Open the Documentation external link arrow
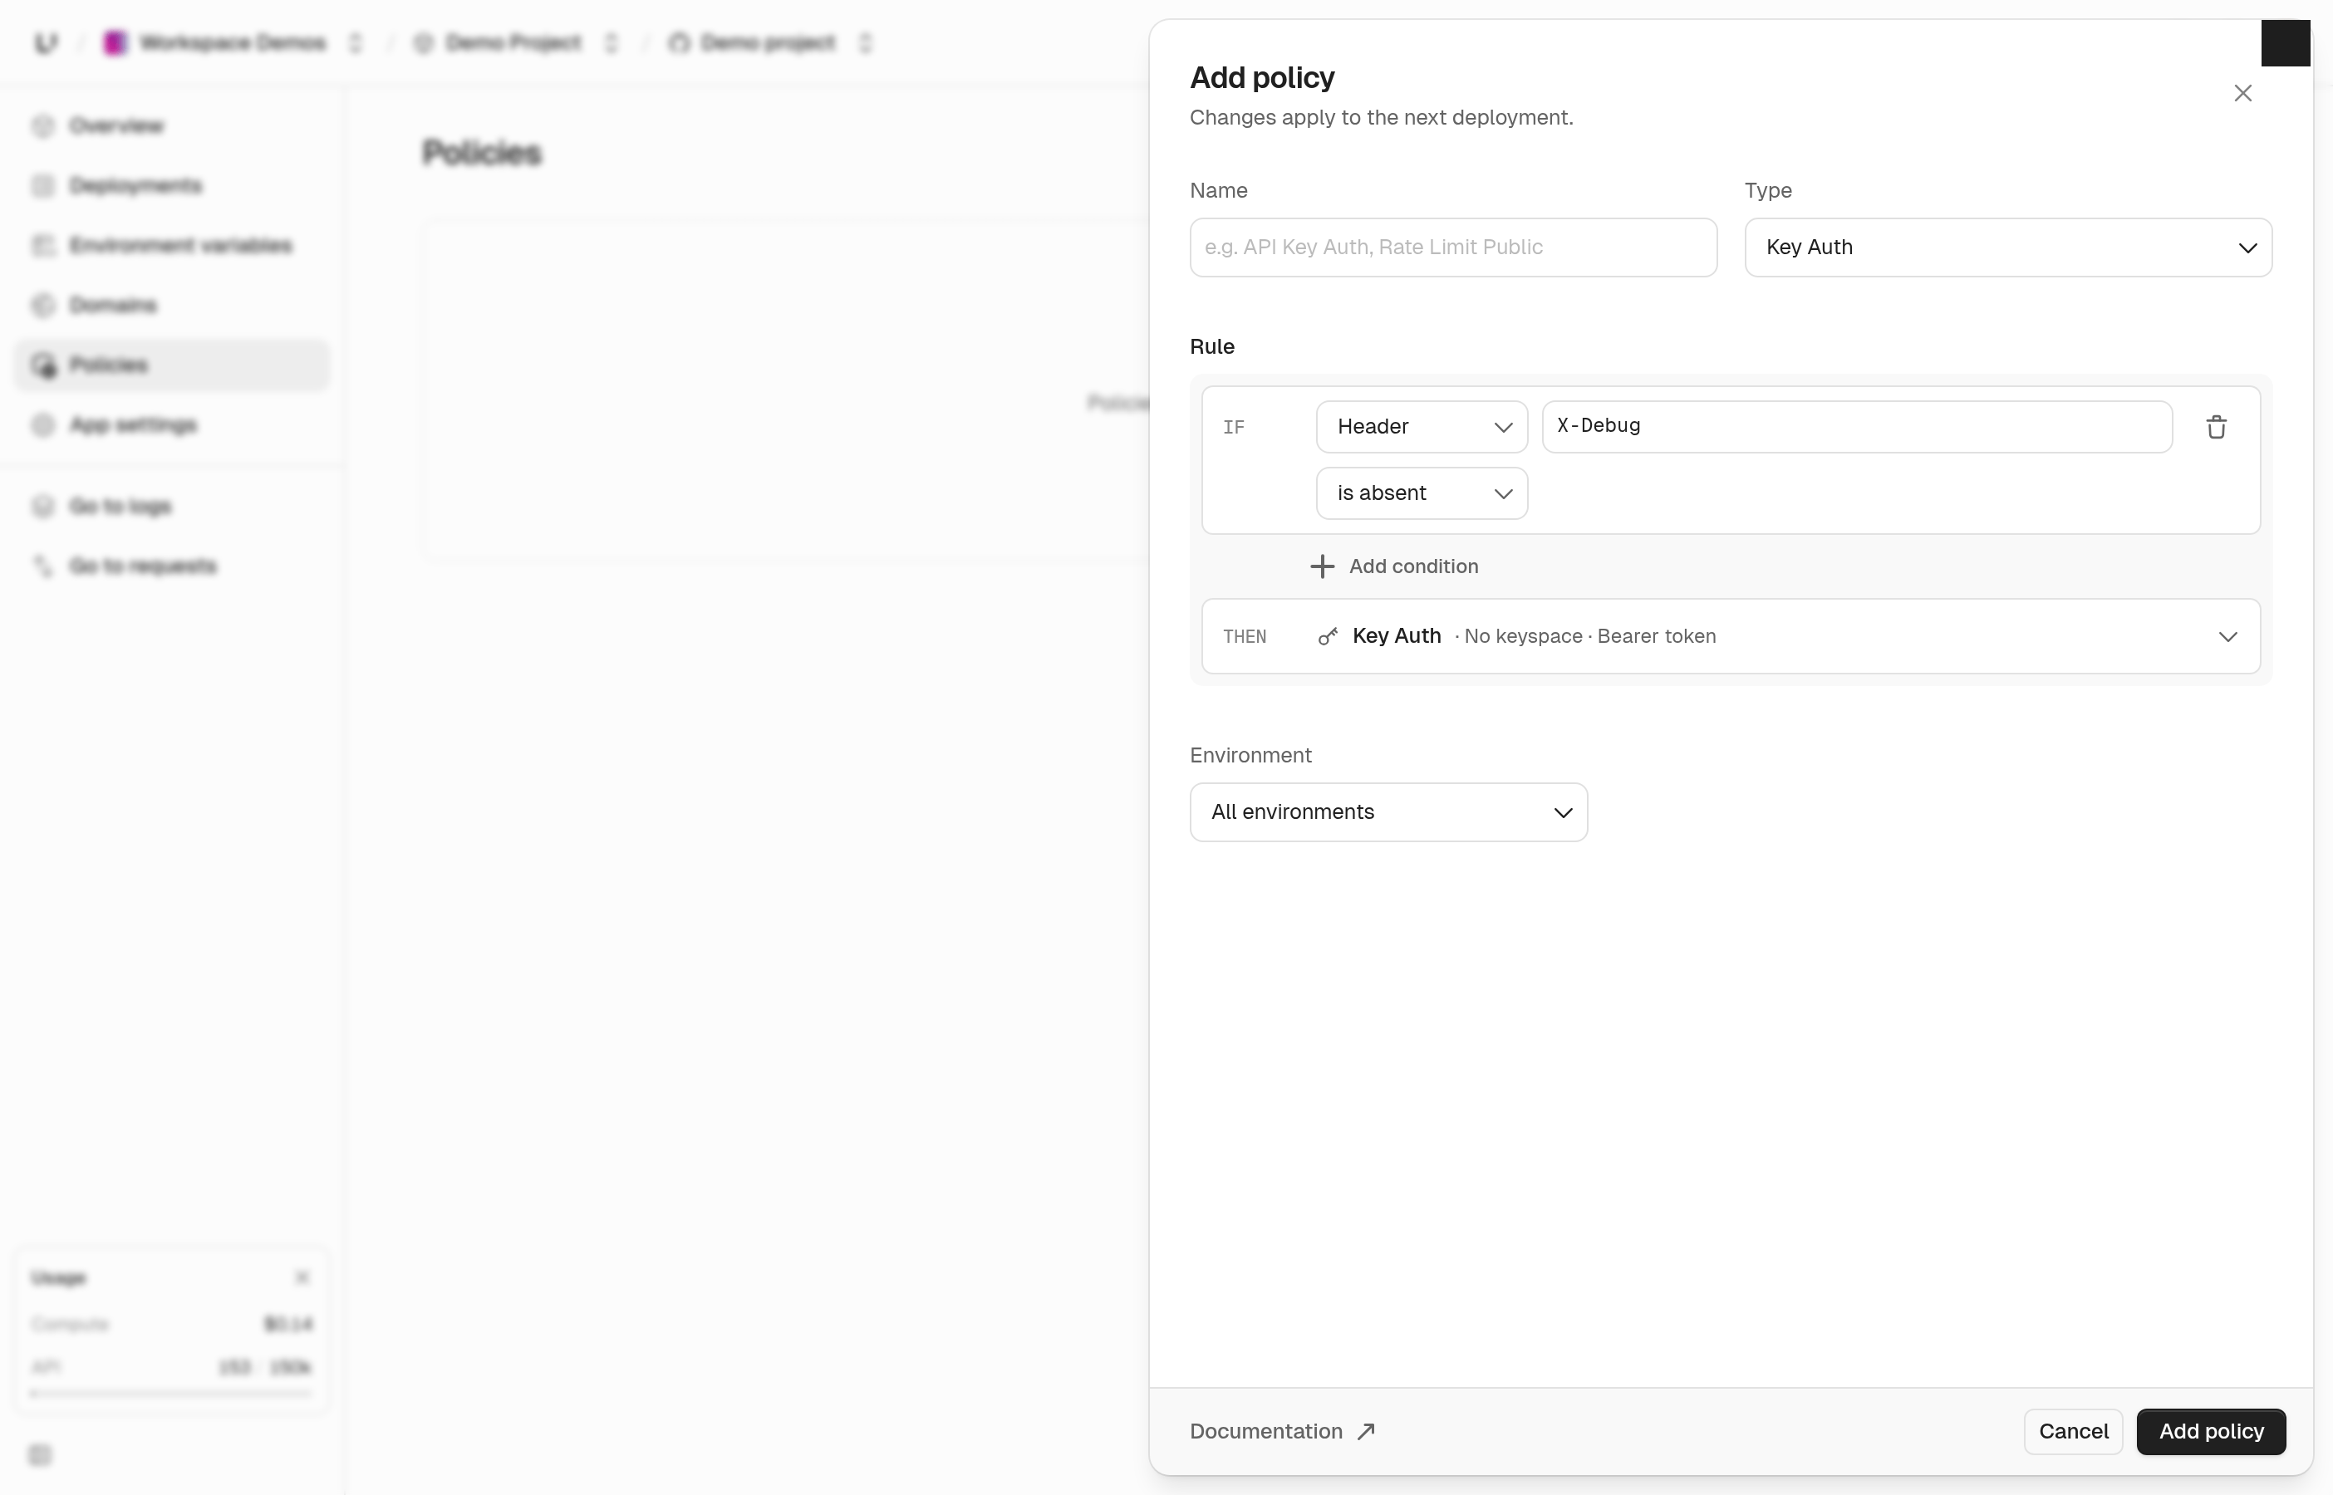2333x1495 pixels. [1366, 1431]
